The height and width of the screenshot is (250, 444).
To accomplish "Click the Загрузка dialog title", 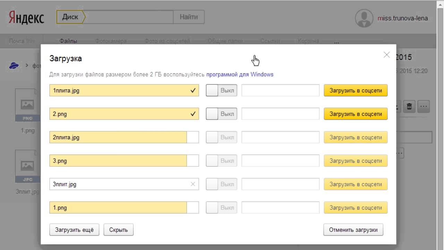I will [66, 58].
